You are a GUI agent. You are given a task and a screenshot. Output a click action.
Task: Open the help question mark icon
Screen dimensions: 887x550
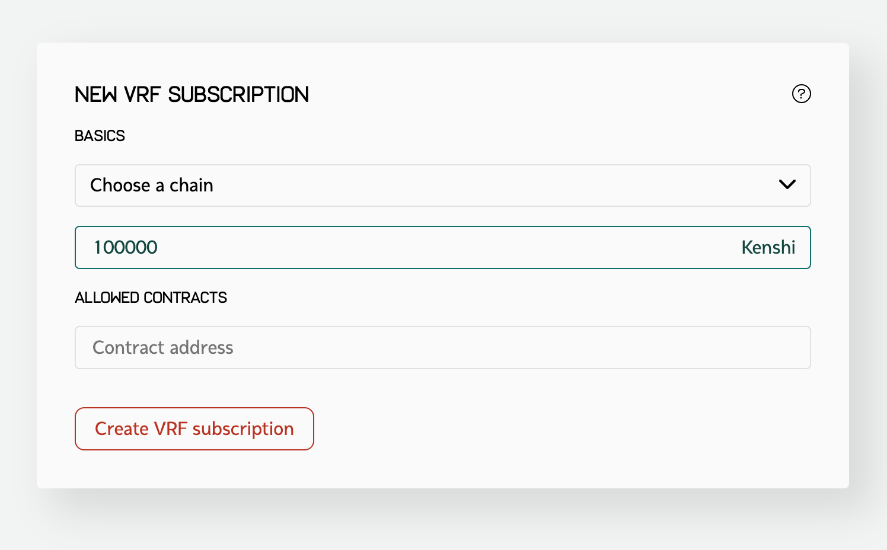801,94
